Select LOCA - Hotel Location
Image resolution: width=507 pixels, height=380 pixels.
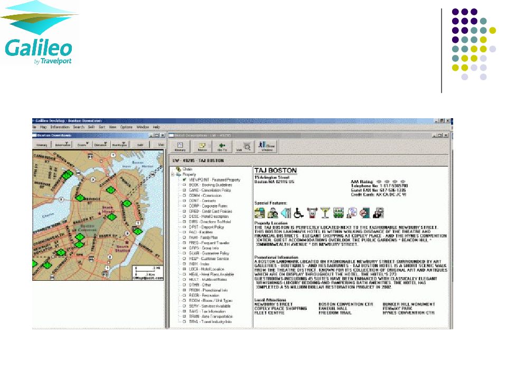coord(206,269)
